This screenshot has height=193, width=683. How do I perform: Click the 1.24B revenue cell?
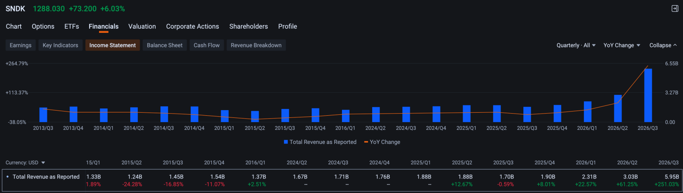[x=135, y=177]
